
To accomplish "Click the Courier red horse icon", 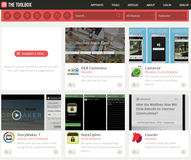I will (x=137, y=138).
